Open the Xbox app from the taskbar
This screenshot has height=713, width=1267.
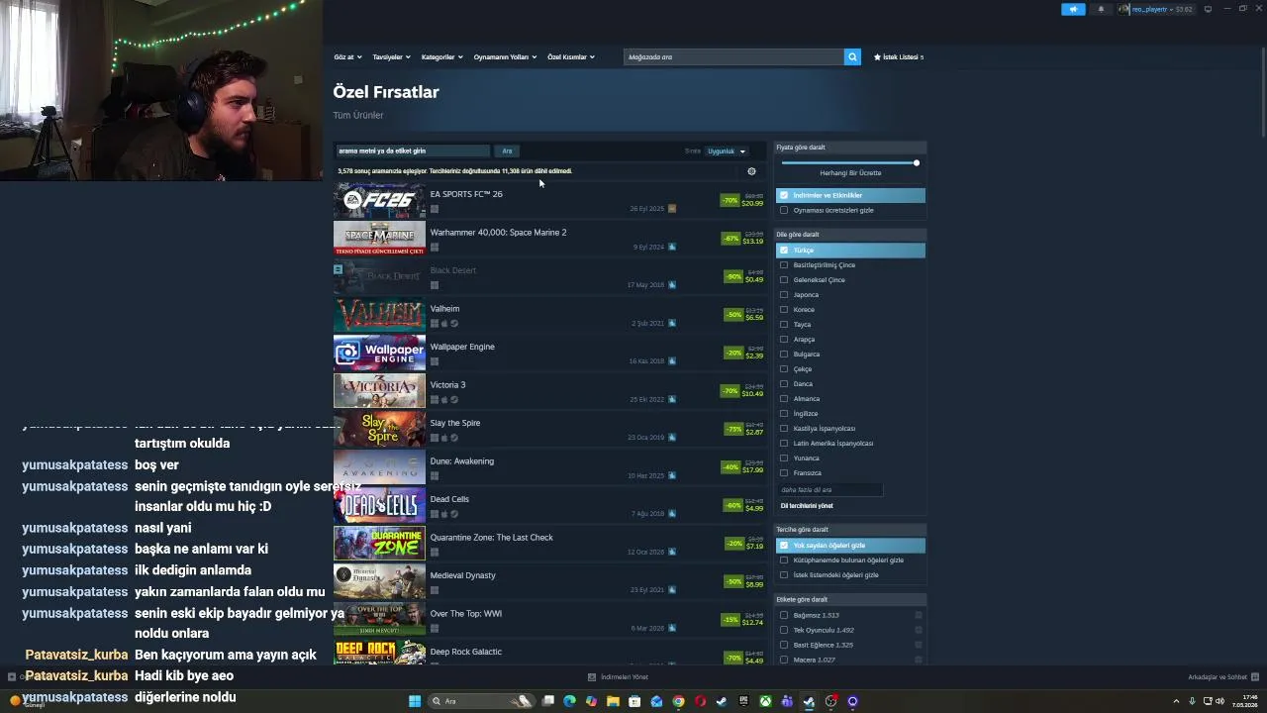pos(765,701)
